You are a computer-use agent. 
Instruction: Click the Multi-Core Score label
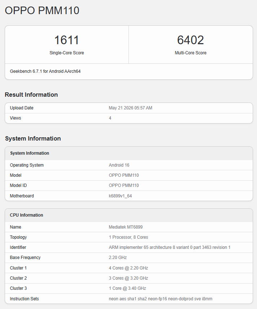(191, 53)
